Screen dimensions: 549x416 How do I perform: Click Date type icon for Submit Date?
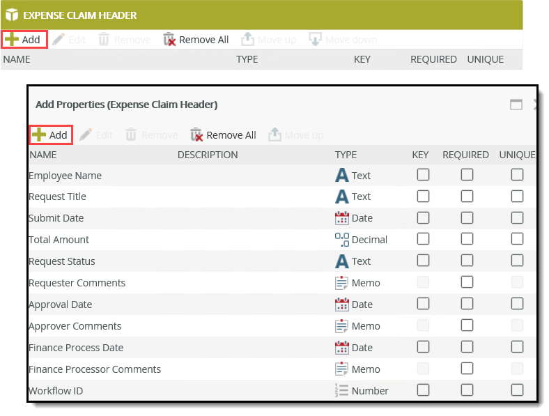coord(341,218)
